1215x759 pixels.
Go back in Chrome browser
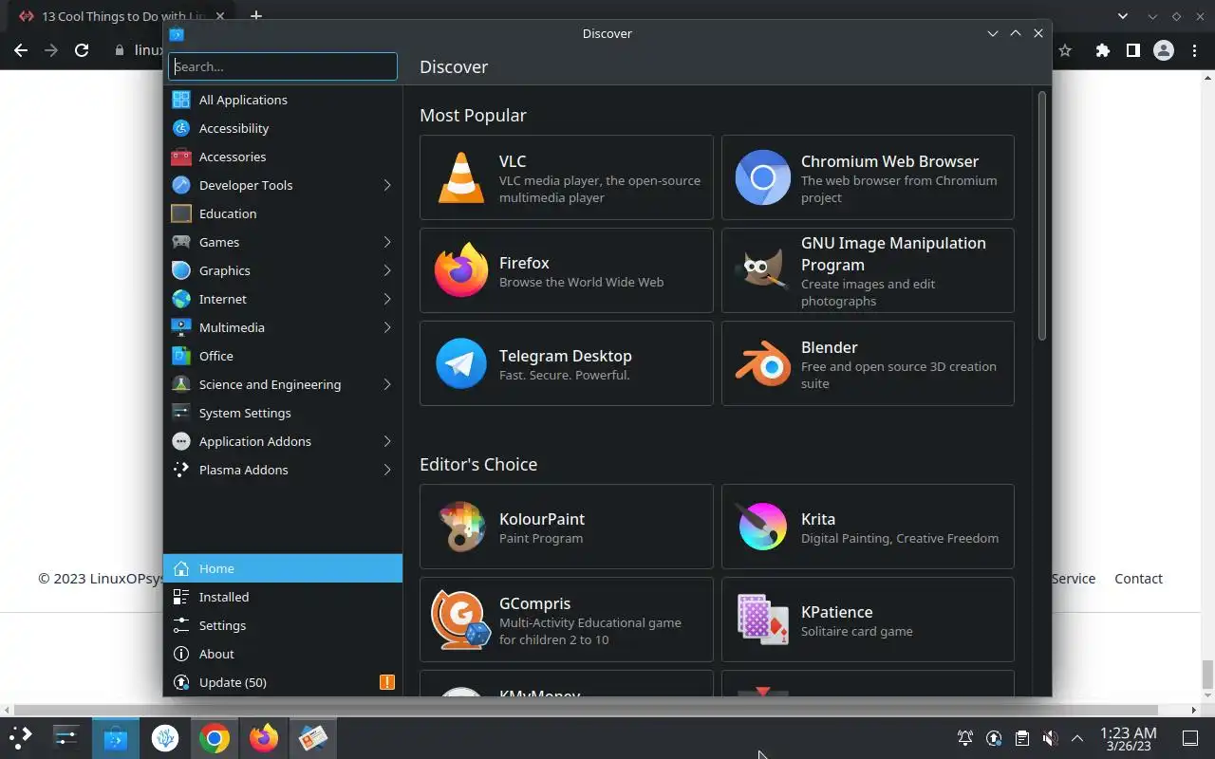click(x=21, y=50)
